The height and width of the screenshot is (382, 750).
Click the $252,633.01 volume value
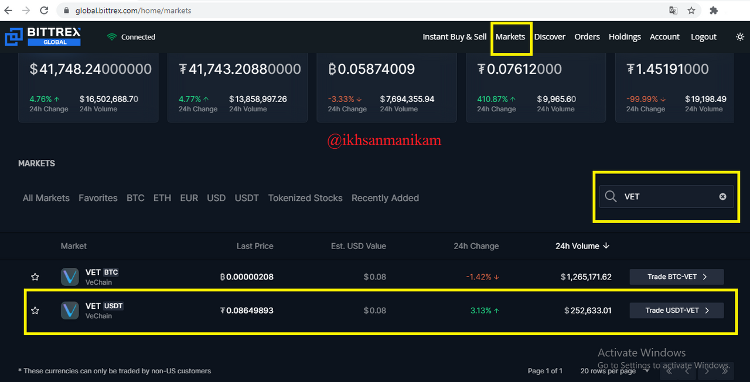(588, 311)
